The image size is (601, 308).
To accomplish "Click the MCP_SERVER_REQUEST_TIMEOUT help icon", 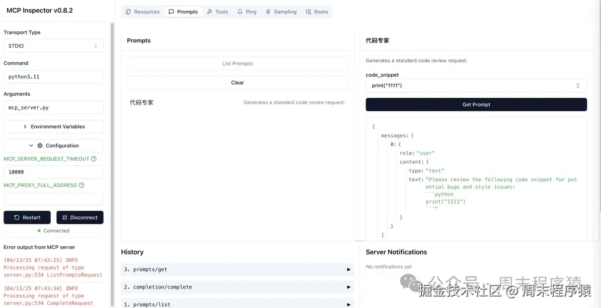I will 94,158.
